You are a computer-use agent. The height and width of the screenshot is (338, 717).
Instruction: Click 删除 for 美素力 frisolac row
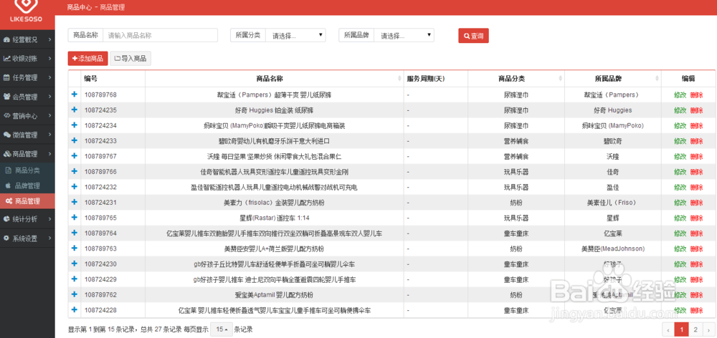click(x=696, y=203)
